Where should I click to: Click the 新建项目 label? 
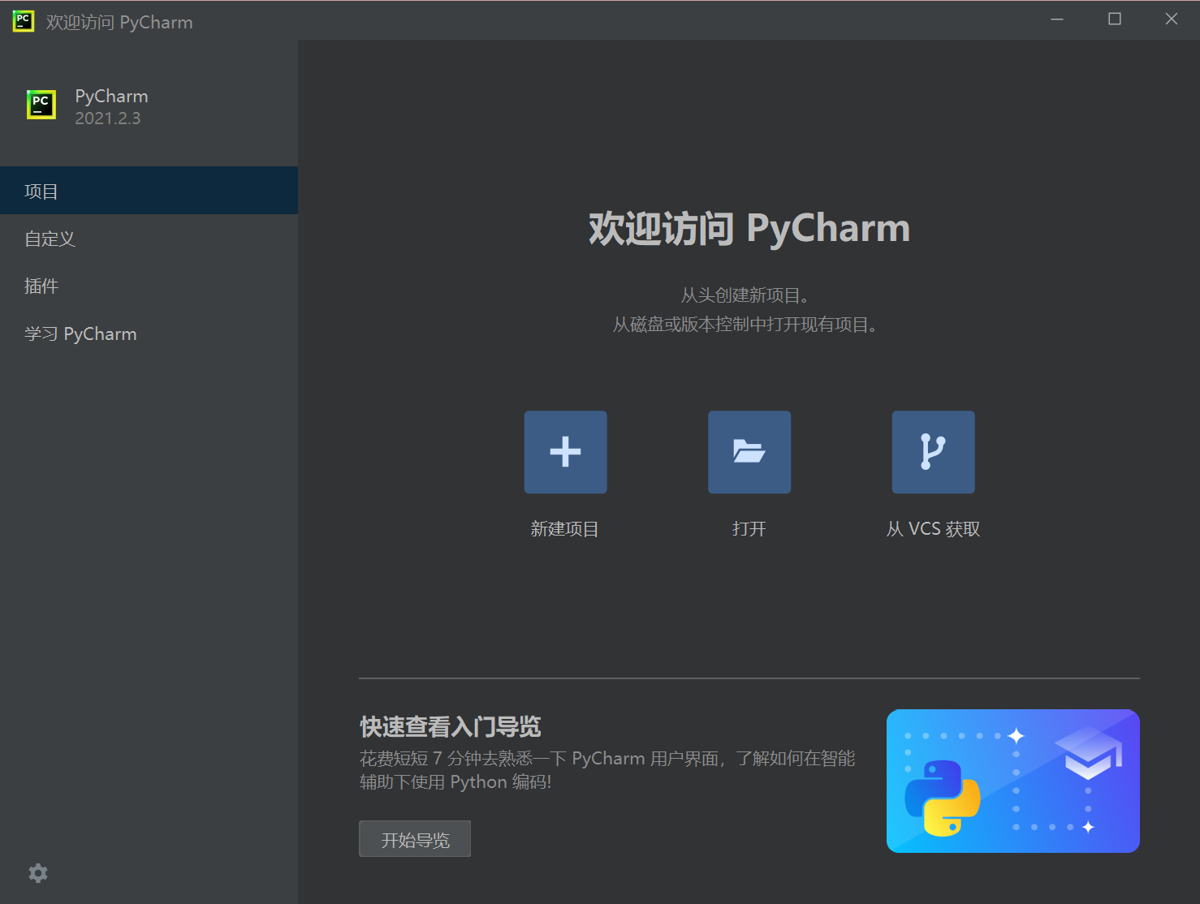point(564,529)
